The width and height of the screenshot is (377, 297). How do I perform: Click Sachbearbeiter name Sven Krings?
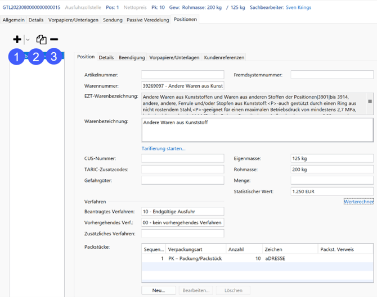point(298,7)
